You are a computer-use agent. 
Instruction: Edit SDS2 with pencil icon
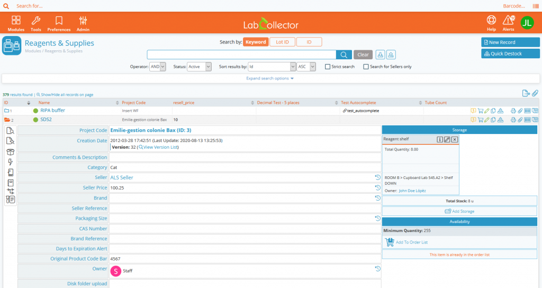pyautogui.click(x=487, y=120)
